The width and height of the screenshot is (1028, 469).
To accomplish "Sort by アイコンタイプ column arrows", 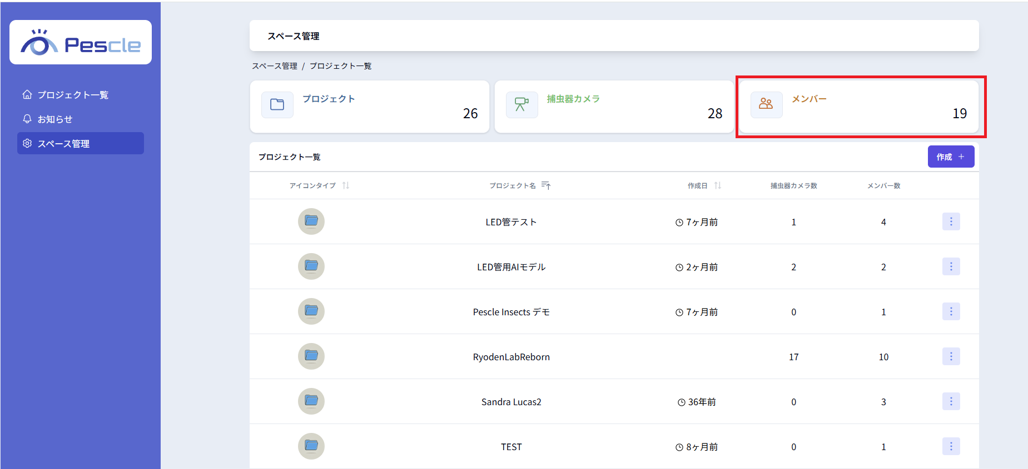I will point(346,185).
